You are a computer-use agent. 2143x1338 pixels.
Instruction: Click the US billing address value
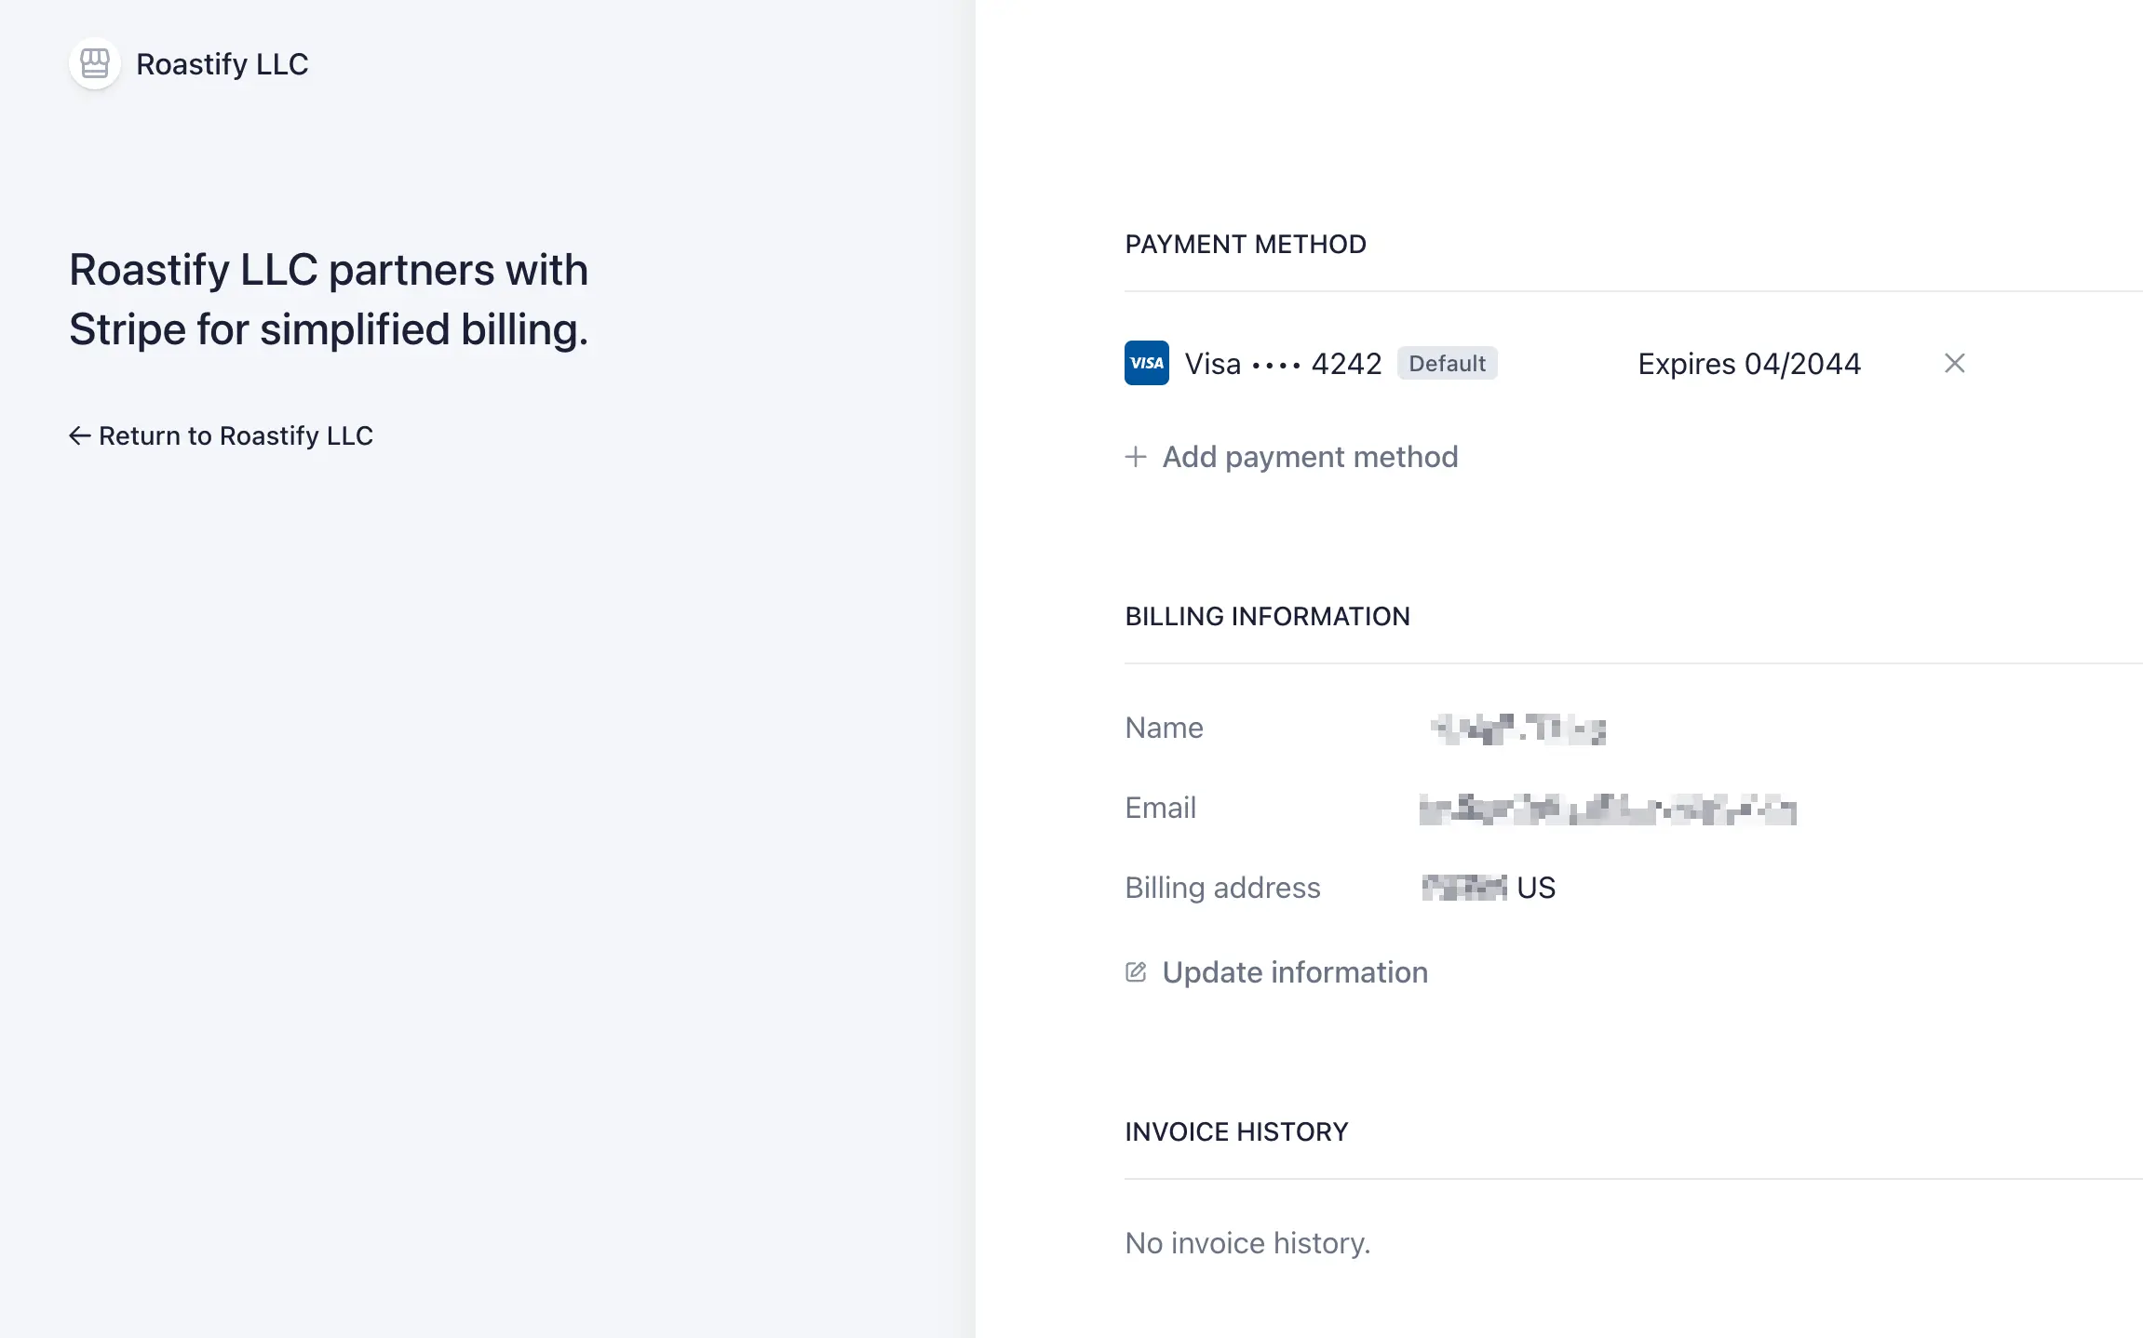[1535, 888]
